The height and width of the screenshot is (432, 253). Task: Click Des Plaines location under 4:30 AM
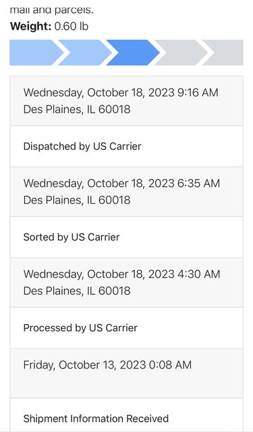pyautogui.click(x=77, y=291)
